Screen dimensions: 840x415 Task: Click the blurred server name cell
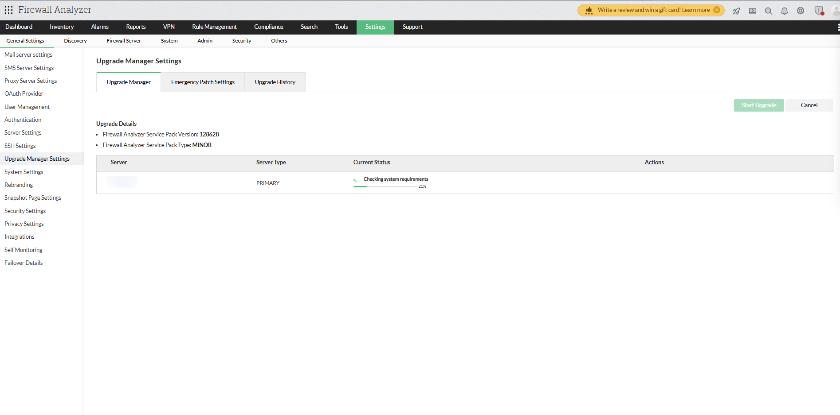(x=122, y=182)
